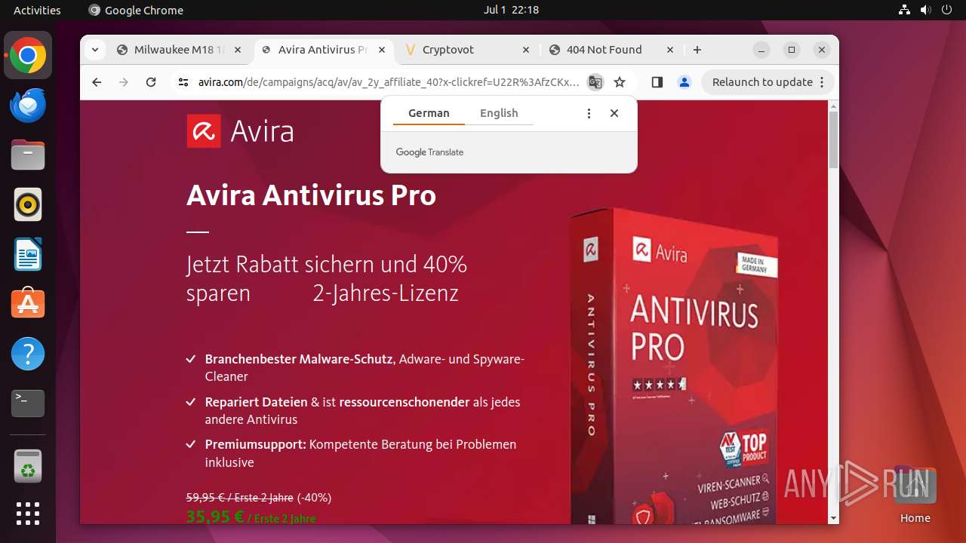Select German in translate popup
966x543 pixels.
(429, 113)
